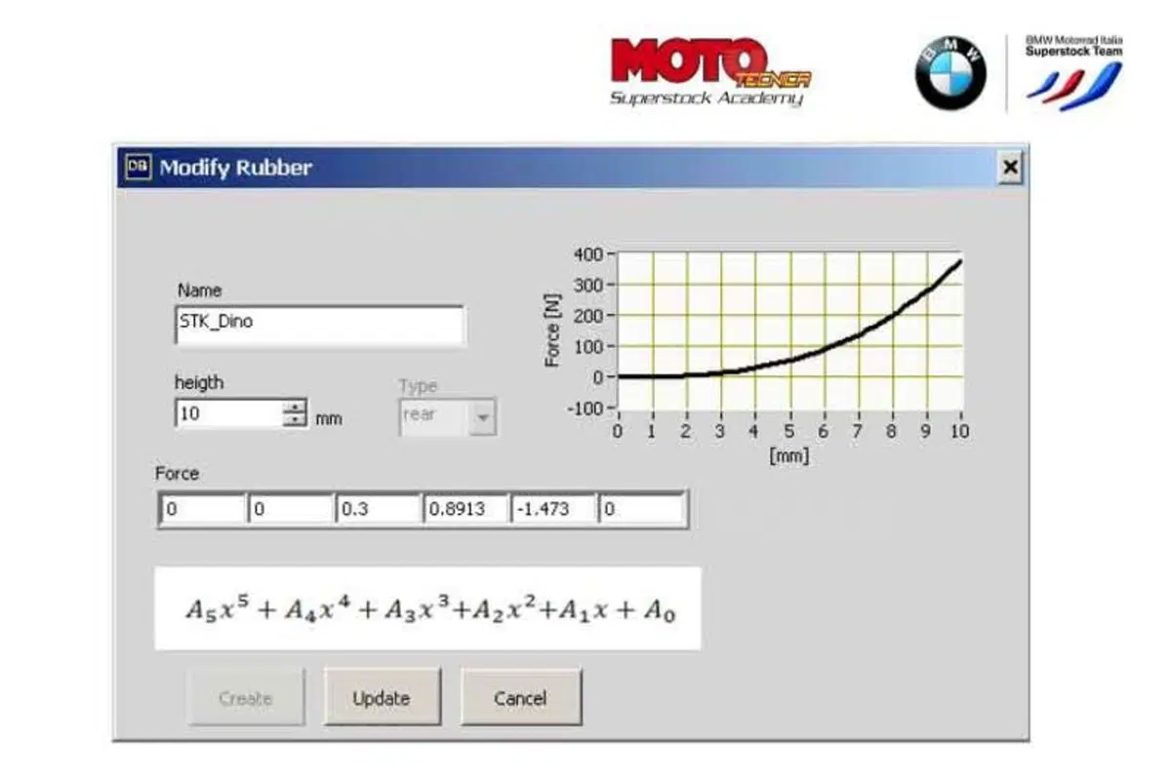
Task: Click the Name field containing STK_Dino
Action: tap(320, 325)
